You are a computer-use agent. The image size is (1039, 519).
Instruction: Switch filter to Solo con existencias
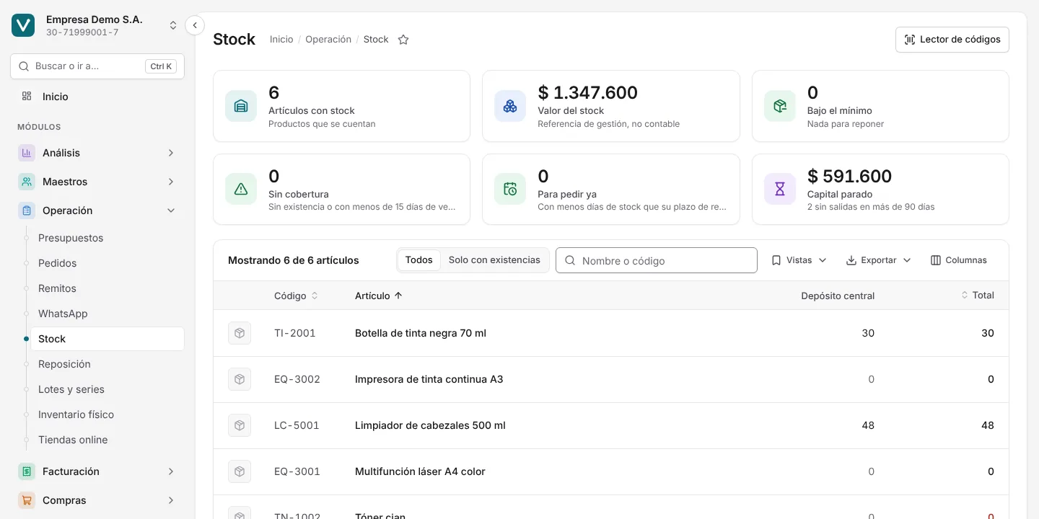click(494, 260)
